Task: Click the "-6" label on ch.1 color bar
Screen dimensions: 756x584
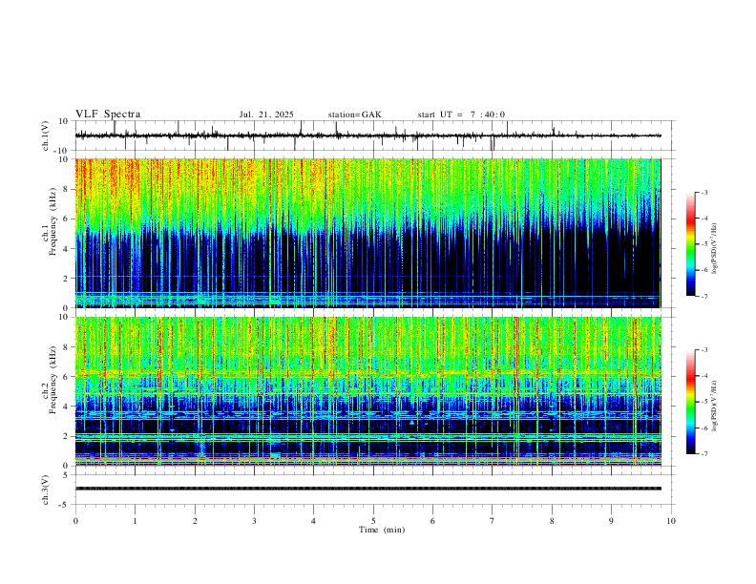Action: pyautogui.click(x=703, y=270)
